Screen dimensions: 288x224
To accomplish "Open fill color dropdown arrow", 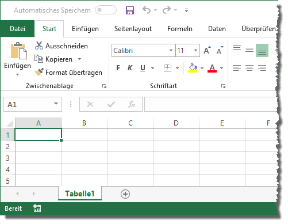I will coord(202,68).
